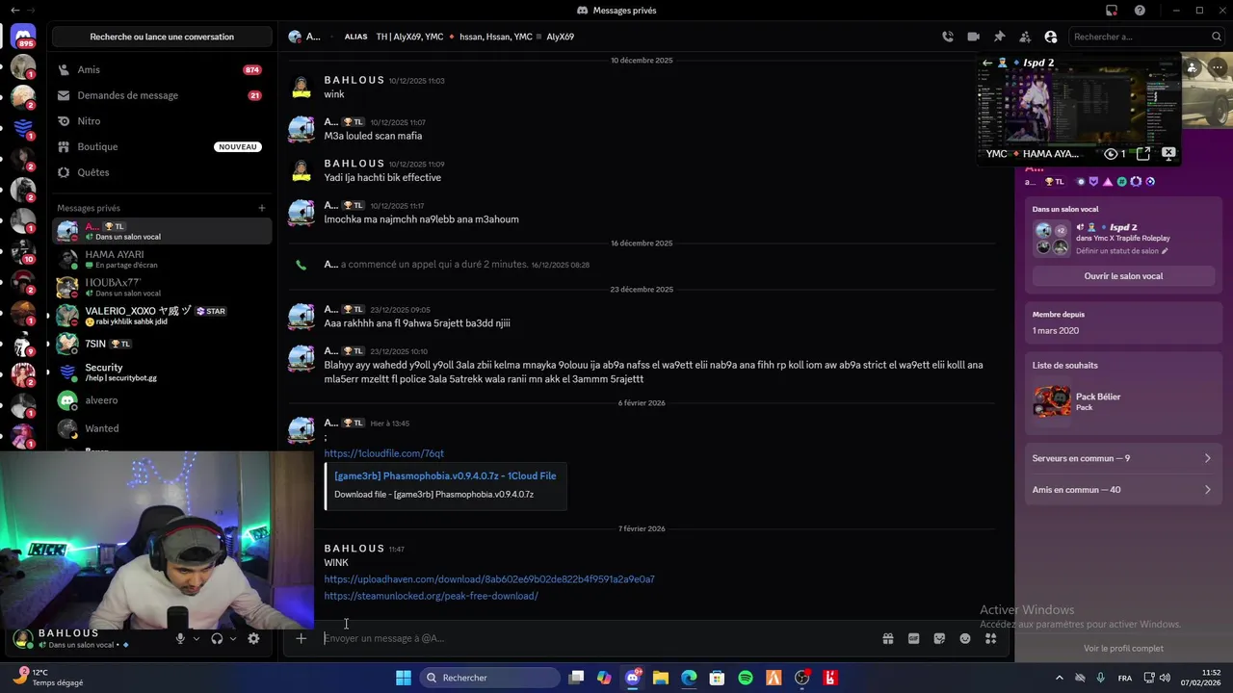The image size is (1233, 693).
Task: Expand Amis en commun section
Action: coord(1122,490)
